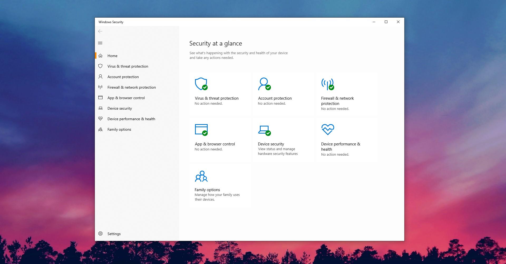
Task: Minimize the Windows Security window
Action: pyautogui.click(x=374, y=22)
